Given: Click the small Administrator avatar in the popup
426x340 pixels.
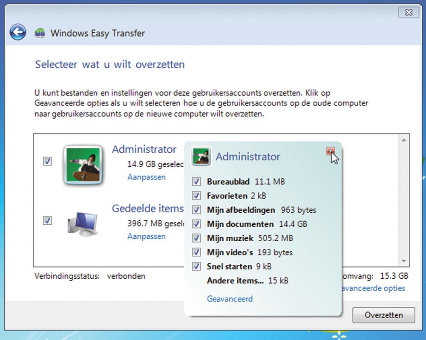Looking at the screenshot, I should [201, 157].
